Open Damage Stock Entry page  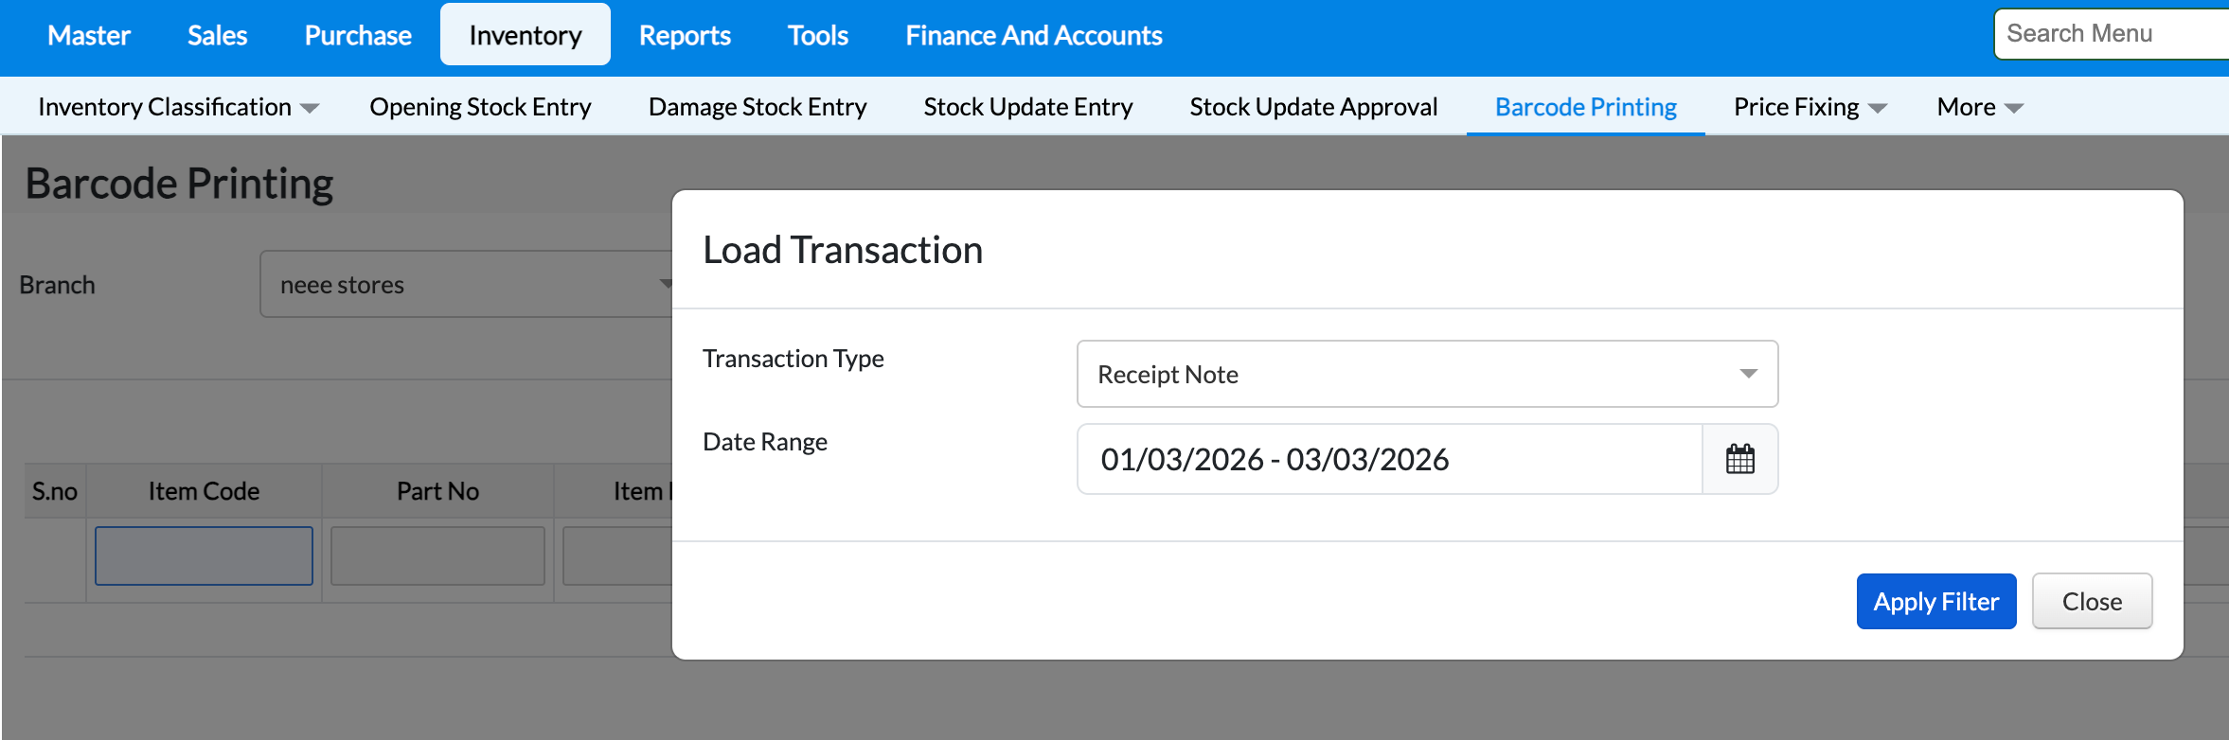[x=758, y=107]
